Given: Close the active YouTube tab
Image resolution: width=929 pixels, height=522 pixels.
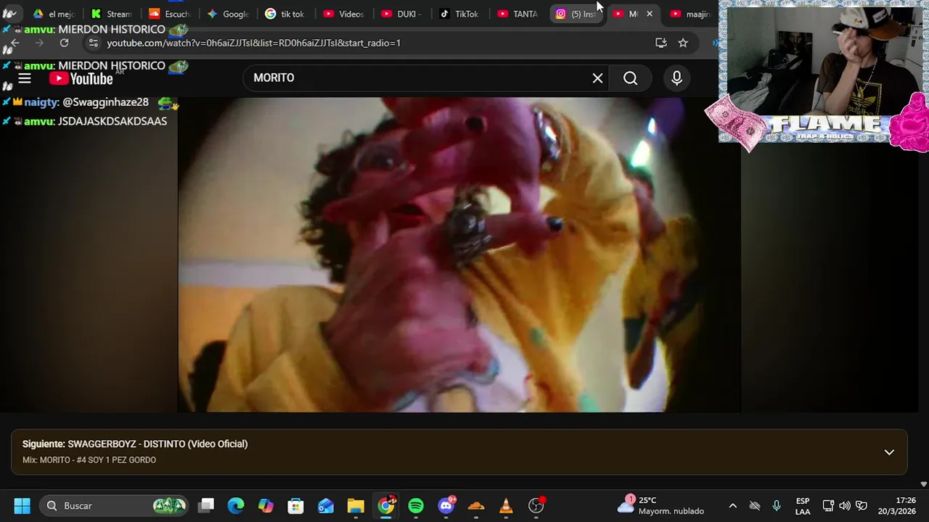Looking at the screenshot, I should [650, 14].
